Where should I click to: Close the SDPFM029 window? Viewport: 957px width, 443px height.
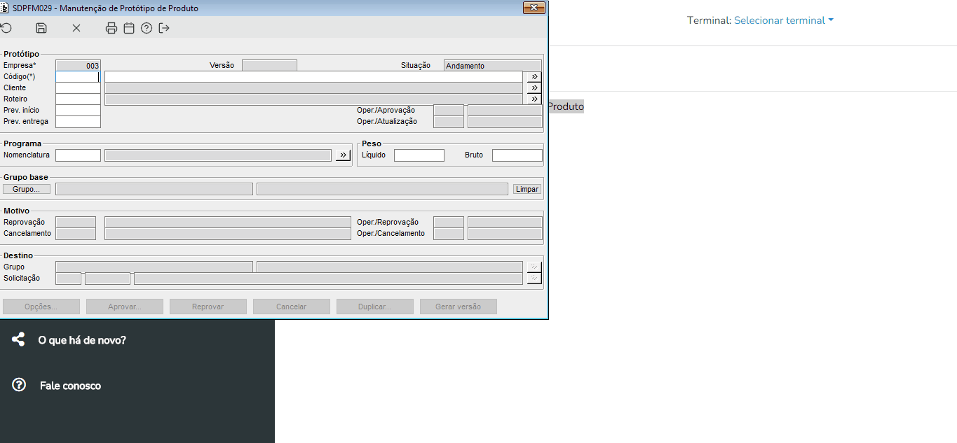(x=534, y=7)
